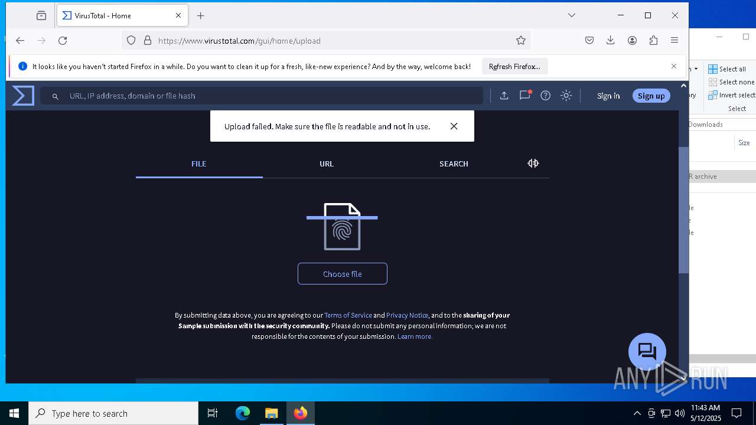This screenshot has height=425, width=756.
Task: Switch to the SEARCH tab
Action: tap(454, 164)
